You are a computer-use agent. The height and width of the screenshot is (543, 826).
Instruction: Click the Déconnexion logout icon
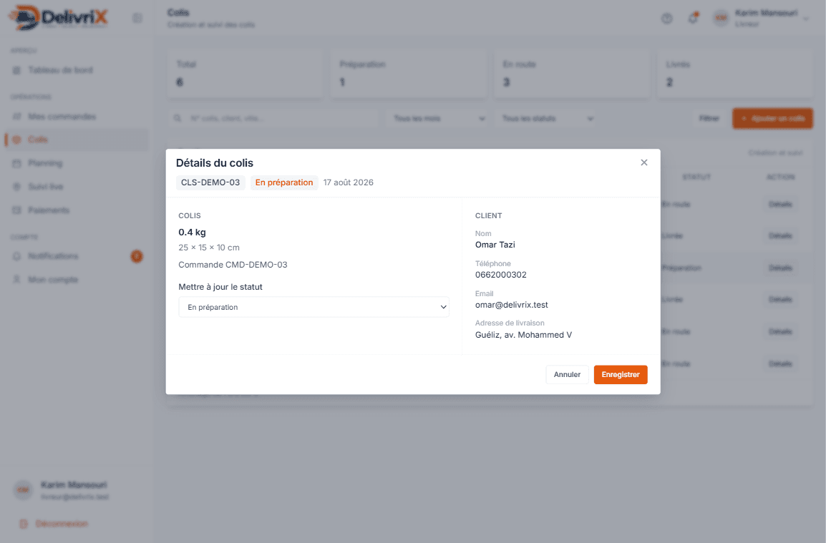[23, 524]
